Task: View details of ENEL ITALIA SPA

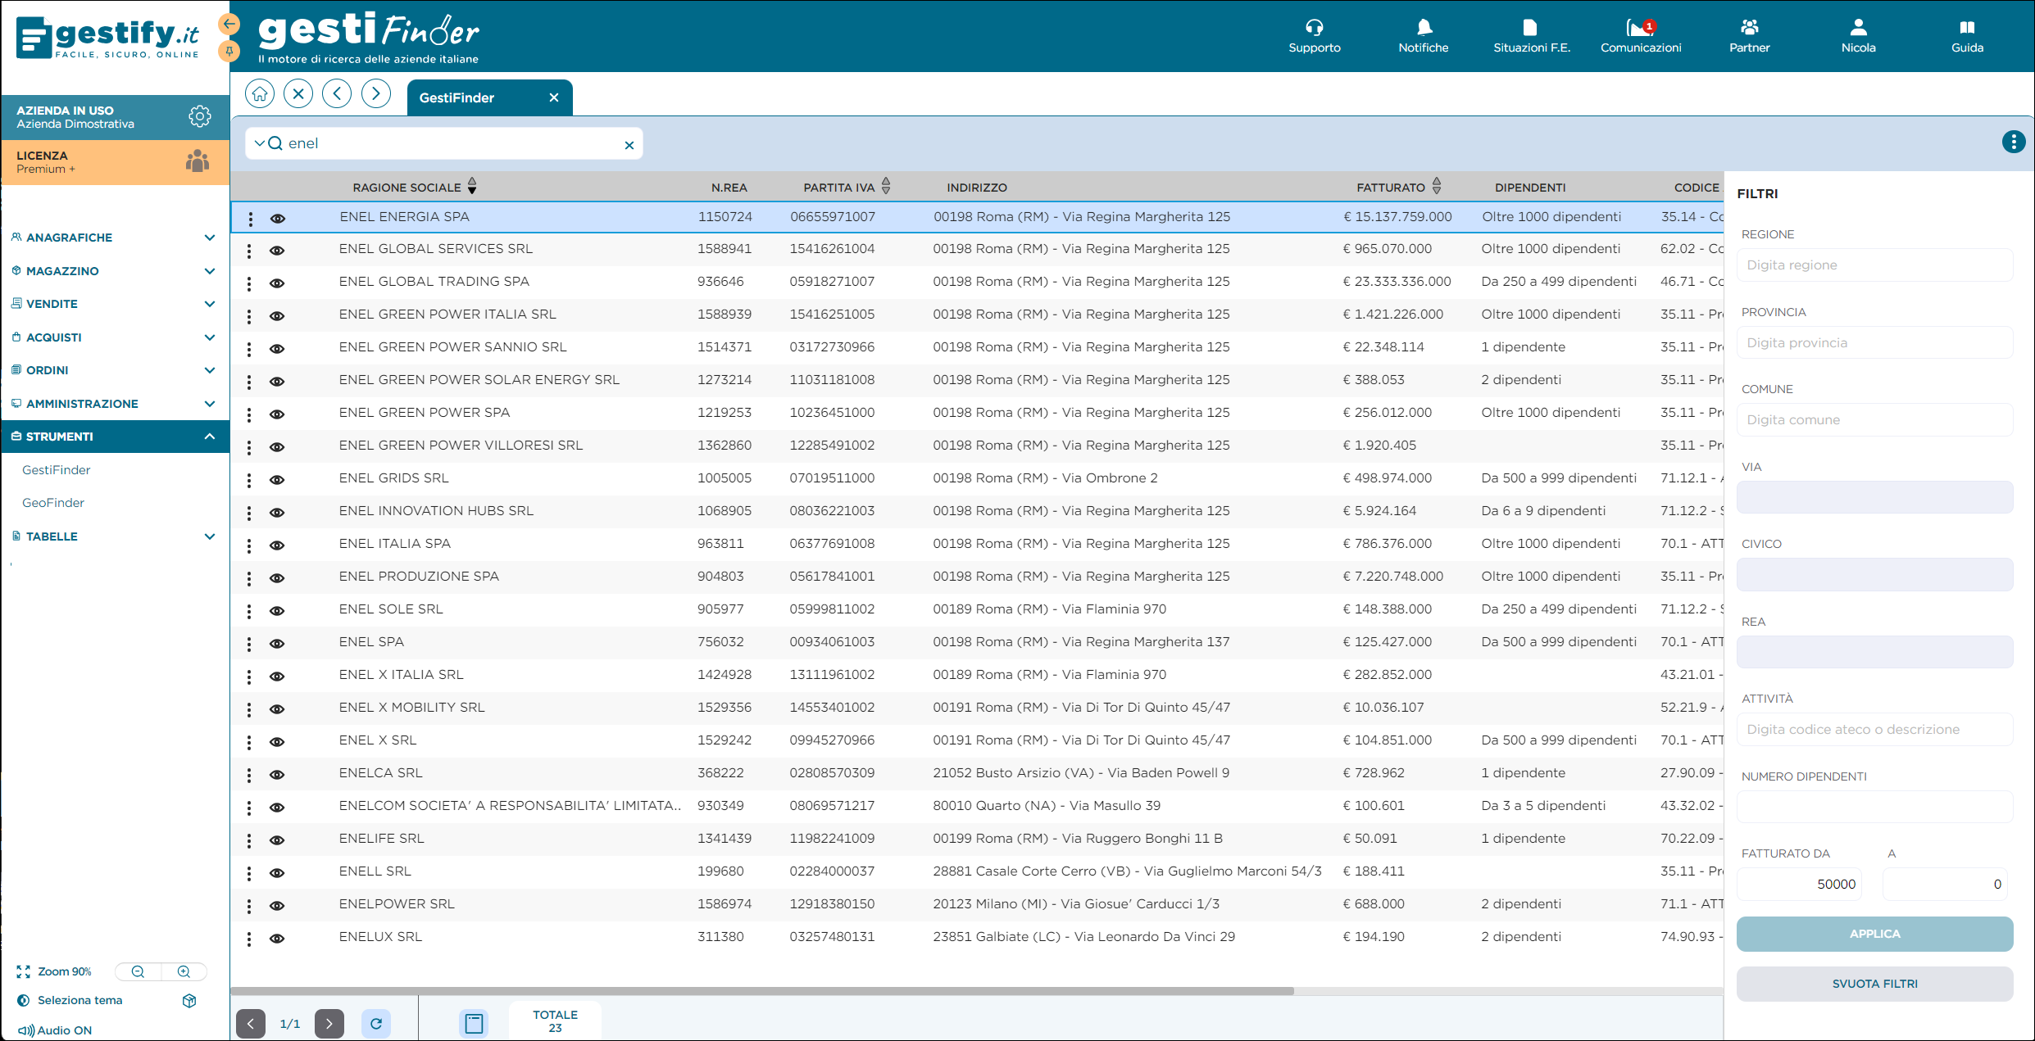Action: coord(277,545)
